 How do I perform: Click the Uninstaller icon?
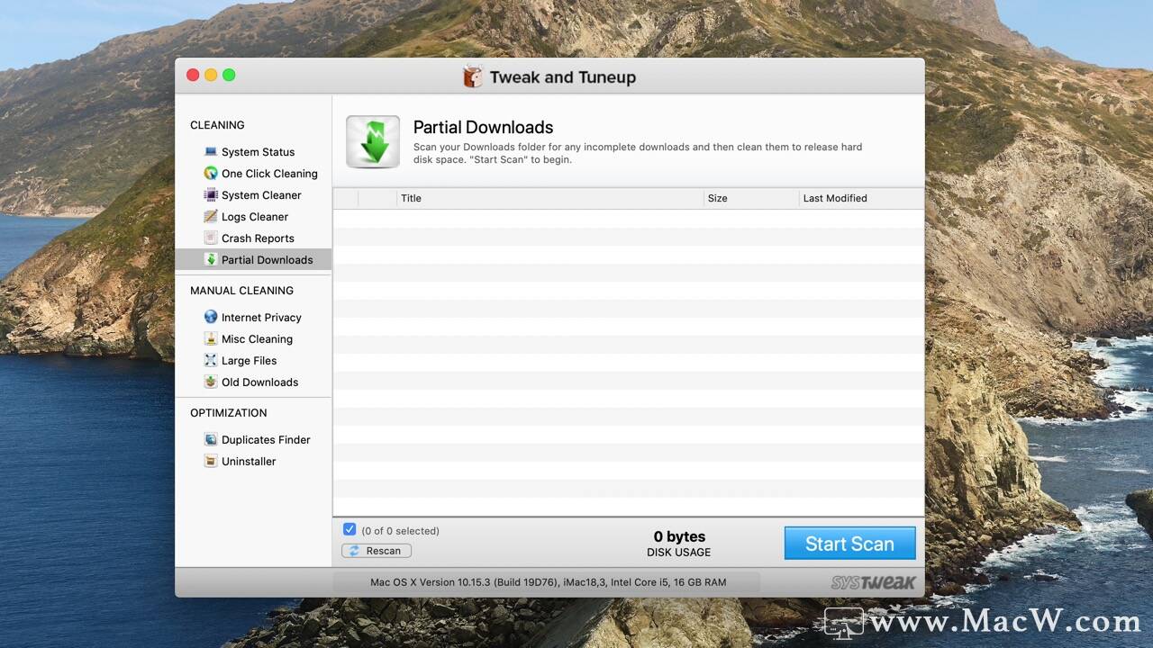tap(211, 462)
